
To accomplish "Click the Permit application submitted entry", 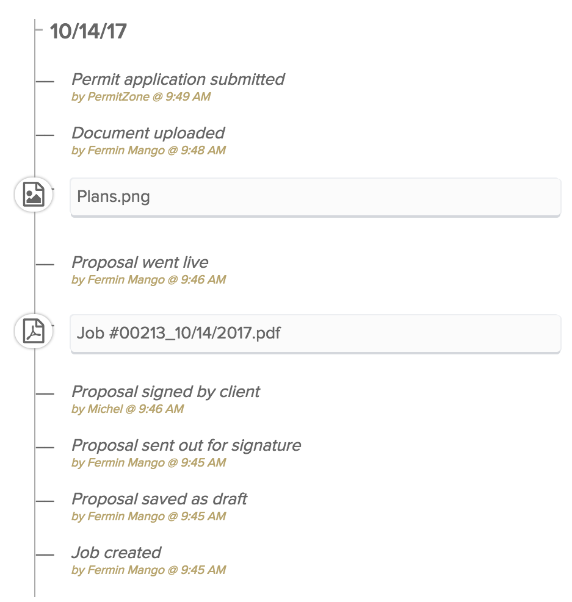I will (178, 79).
